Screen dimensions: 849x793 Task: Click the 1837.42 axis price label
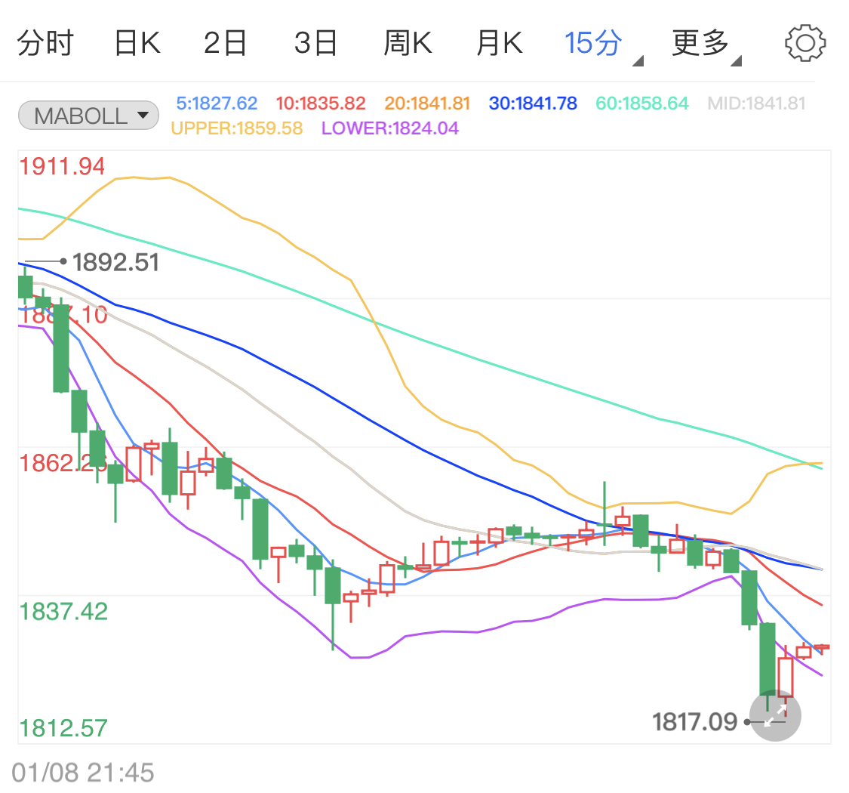click(63, 612)
